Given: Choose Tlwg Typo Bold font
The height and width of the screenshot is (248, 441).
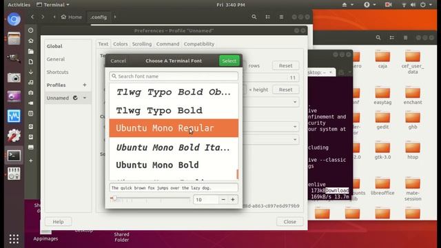Looking at the screenshot, I should 174,110.
